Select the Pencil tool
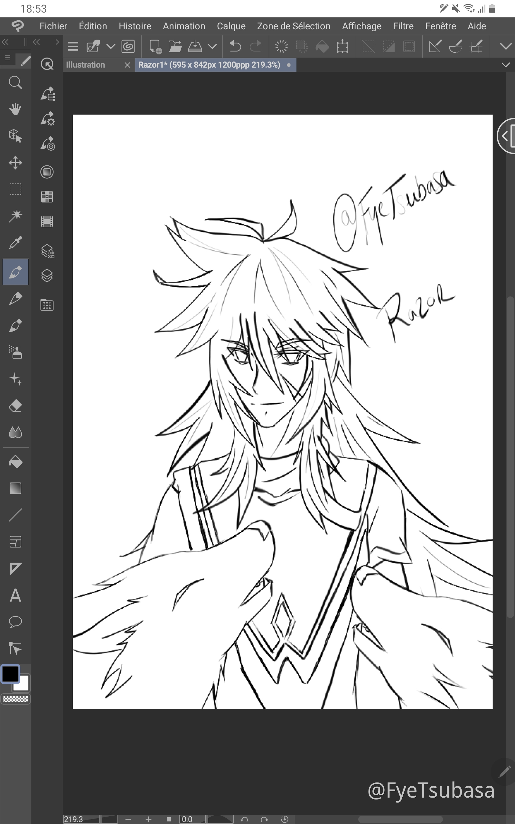The width and height of the screenshot is (515, 824). coord(15,299)
